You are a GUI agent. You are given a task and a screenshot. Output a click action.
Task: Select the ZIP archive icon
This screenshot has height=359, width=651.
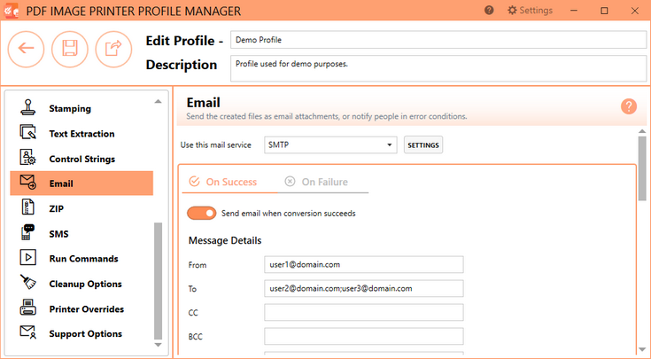pyautogui.click(x=27, y=207)
